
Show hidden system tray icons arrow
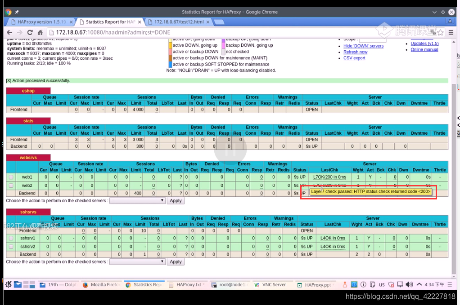coord(419,284)
